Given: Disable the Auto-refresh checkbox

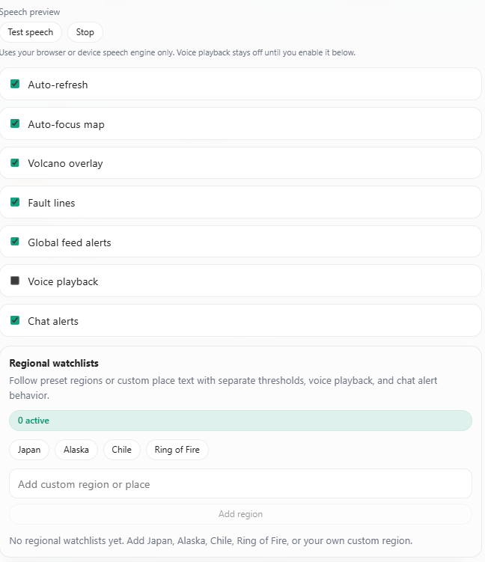Looking at the screenshot, I should pyautogui.click(x=15, y=85).
